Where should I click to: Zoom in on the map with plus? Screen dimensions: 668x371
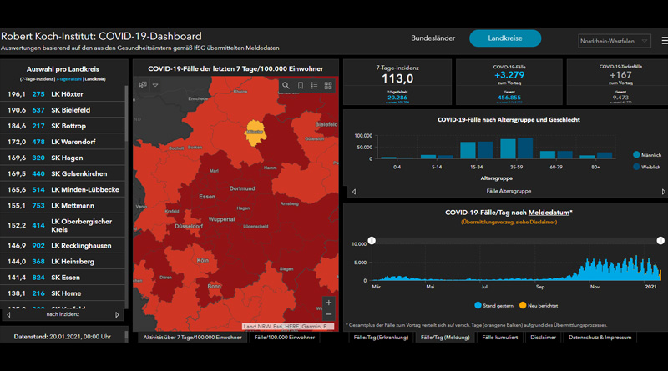click(329, 303)
